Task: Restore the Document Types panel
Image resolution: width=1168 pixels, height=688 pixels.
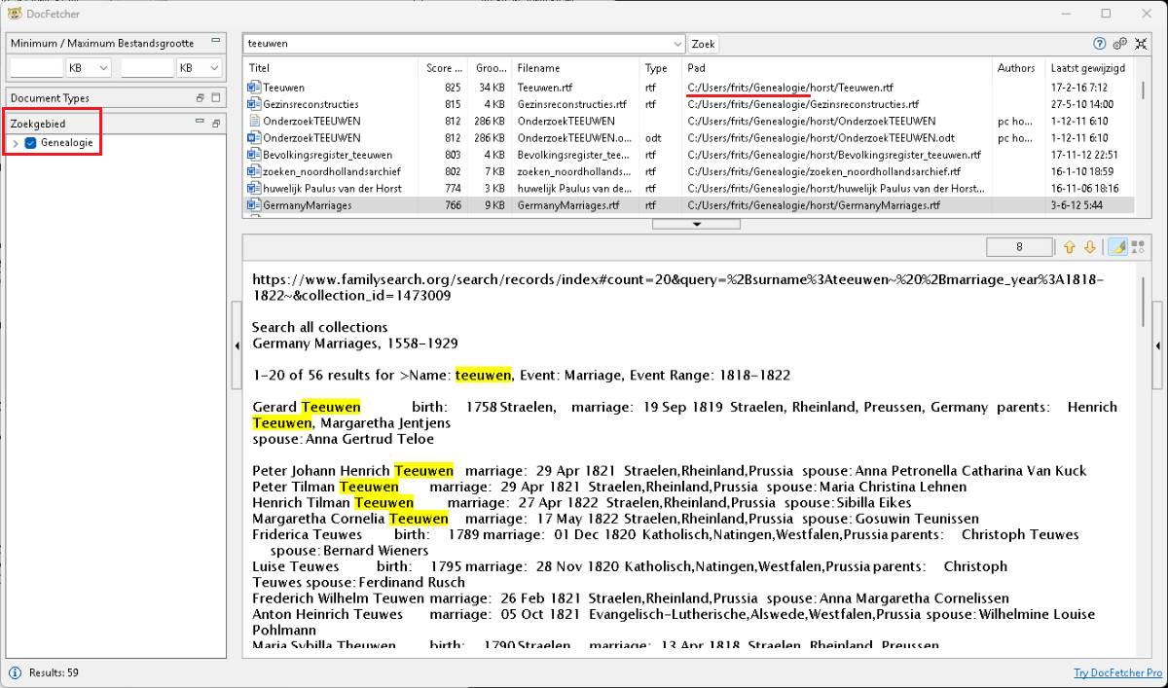Action: pos(201,97)
